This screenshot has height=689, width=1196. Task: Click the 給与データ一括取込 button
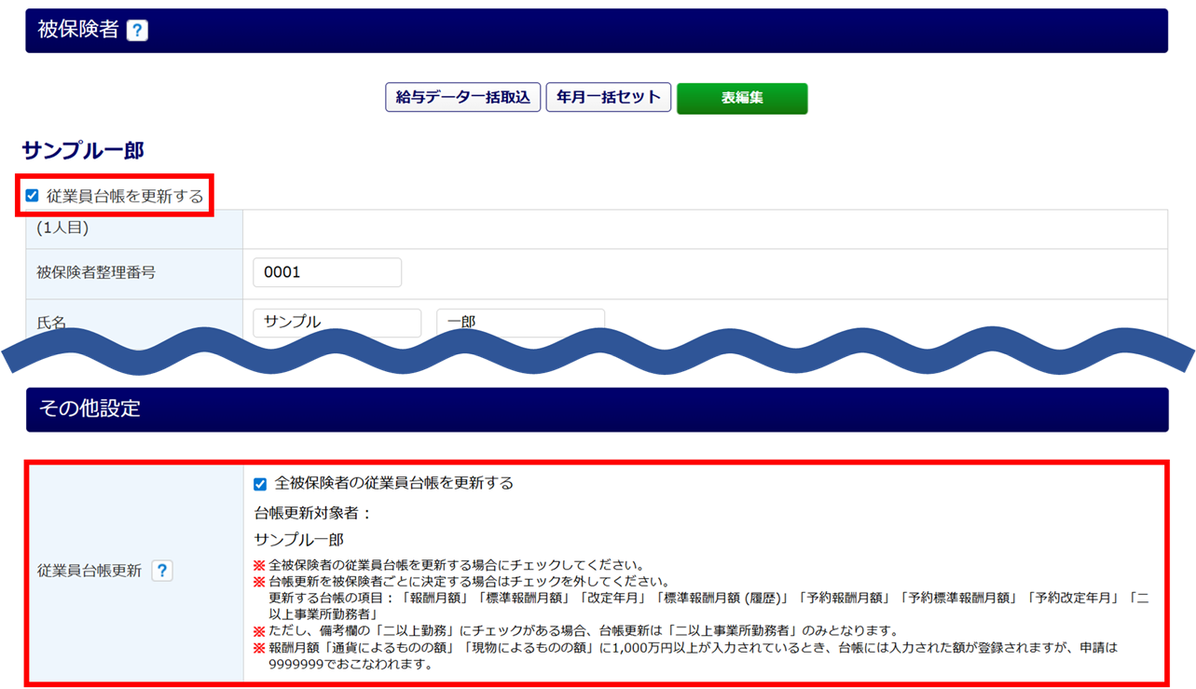tap(462, 97)
